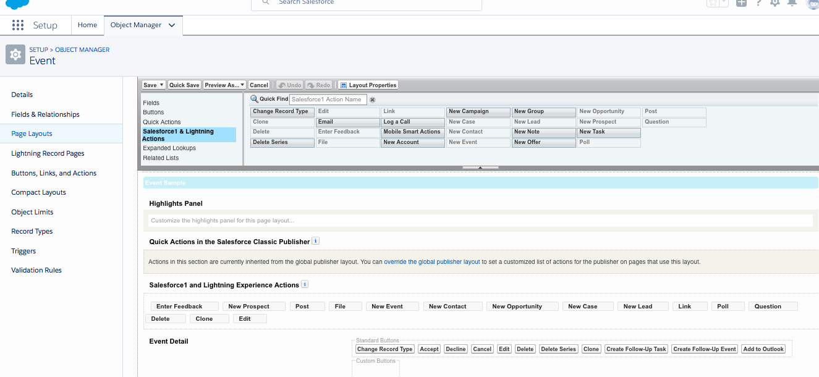819x377 pixels.
Task: Click the global create plus icon
Action: (x=741, y=2)
